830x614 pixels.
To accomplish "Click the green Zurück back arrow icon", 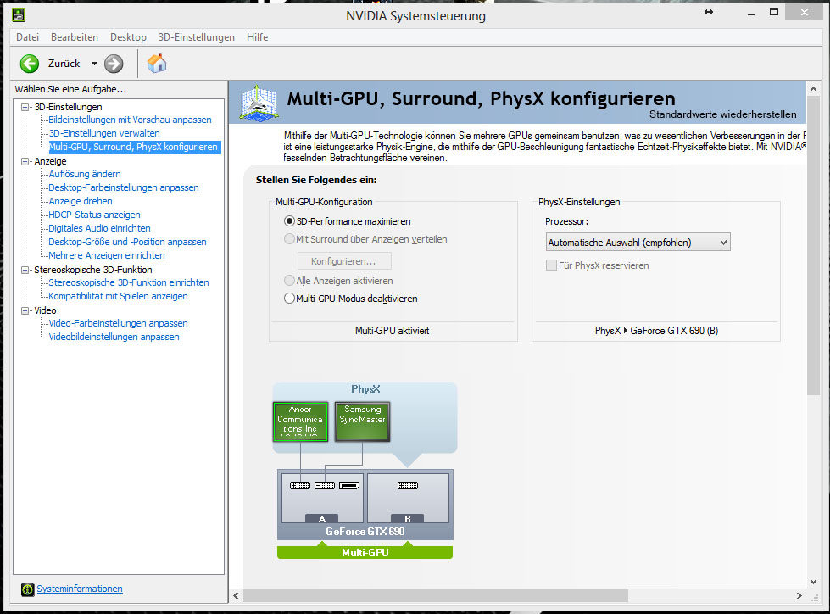I will pyautogui.click(x=30, y=64).
